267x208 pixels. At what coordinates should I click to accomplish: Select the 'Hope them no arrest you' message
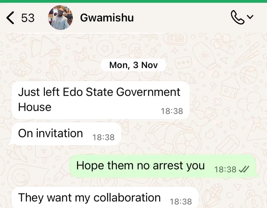[x=164, y=166]
